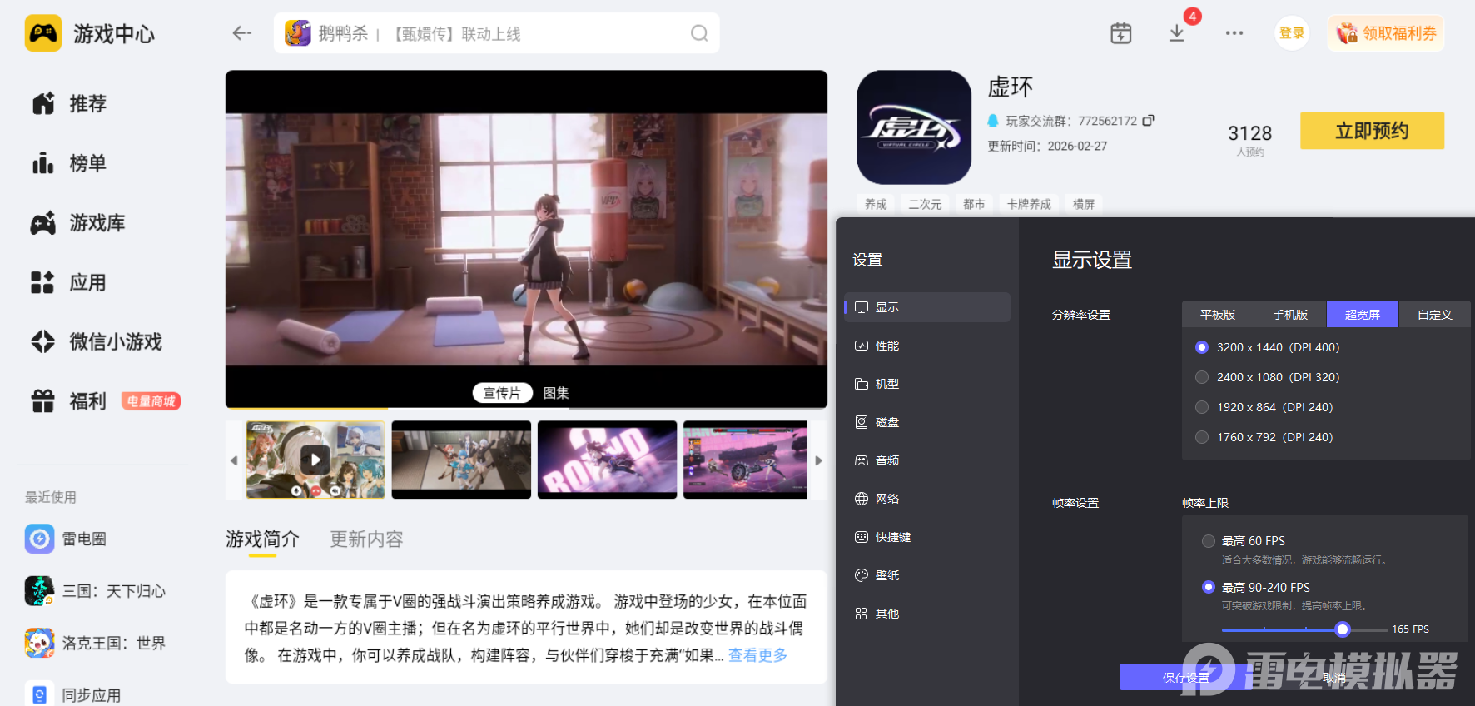Image resolution: width=1475 pixels, height=706 pixels.
Task: Click the 立即预约 reserve button
Action: point(1372,131)
